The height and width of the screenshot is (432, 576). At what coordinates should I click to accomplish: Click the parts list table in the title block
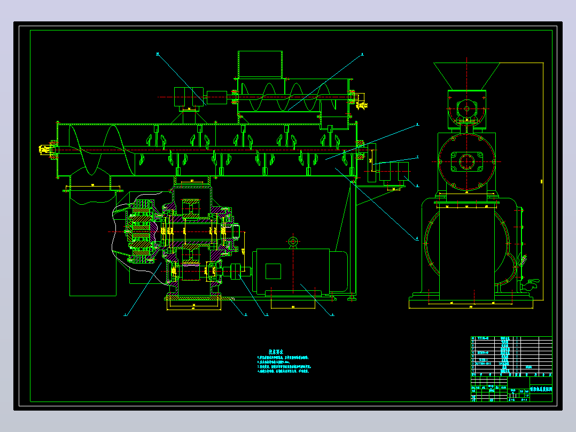point(511,356)
